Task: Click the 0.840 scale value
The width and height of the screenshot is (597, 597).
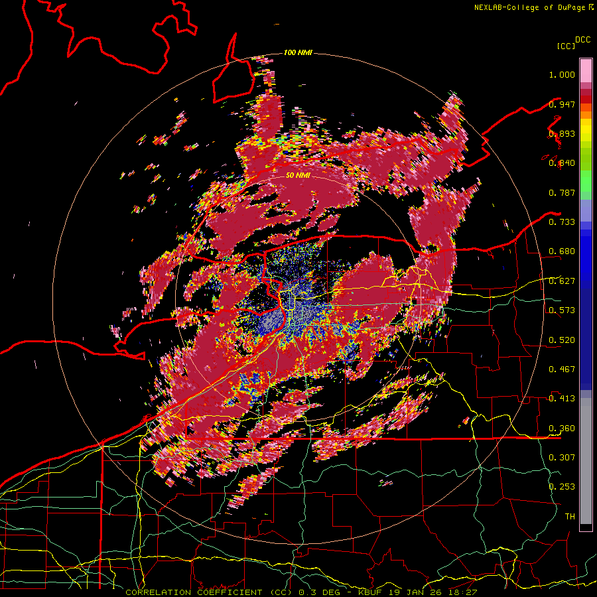Action: click(x=562, y=163)
